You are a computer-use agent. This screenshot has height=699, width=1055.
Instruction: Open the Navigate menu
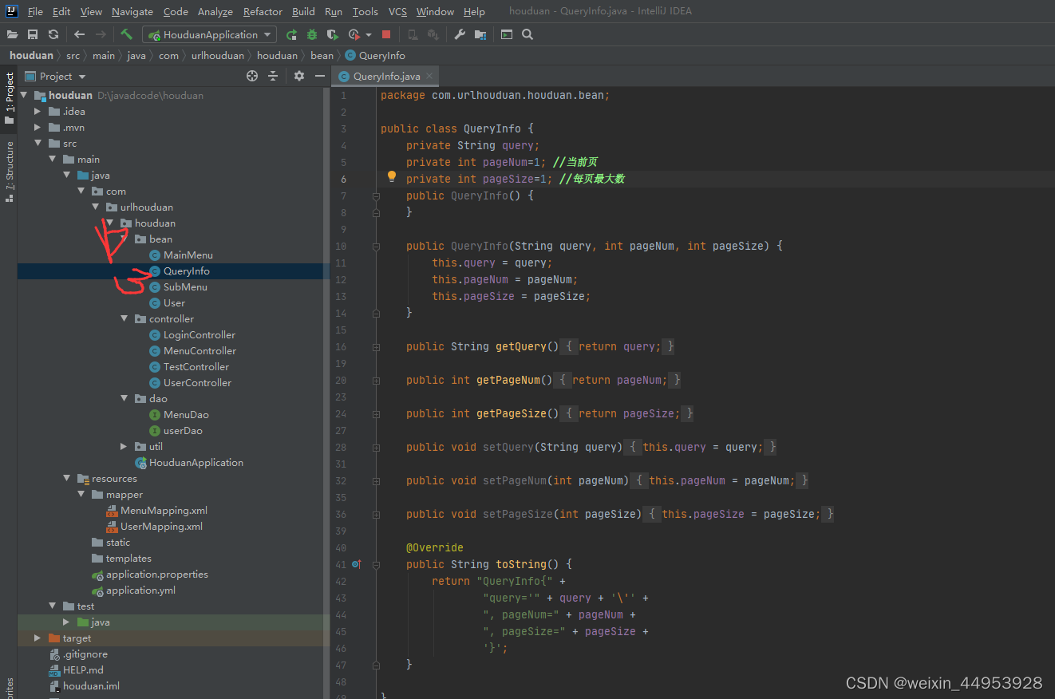(x=132, y=11)
